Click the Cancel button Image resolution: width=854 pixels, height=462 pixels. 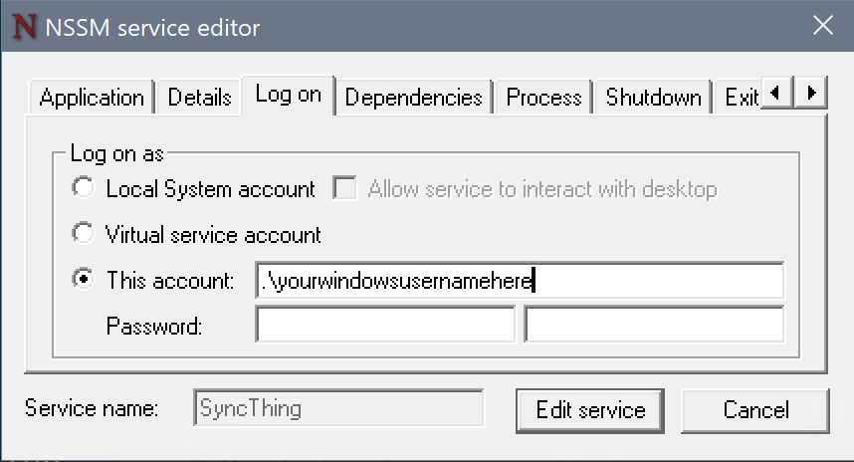(x=755, y=410)
